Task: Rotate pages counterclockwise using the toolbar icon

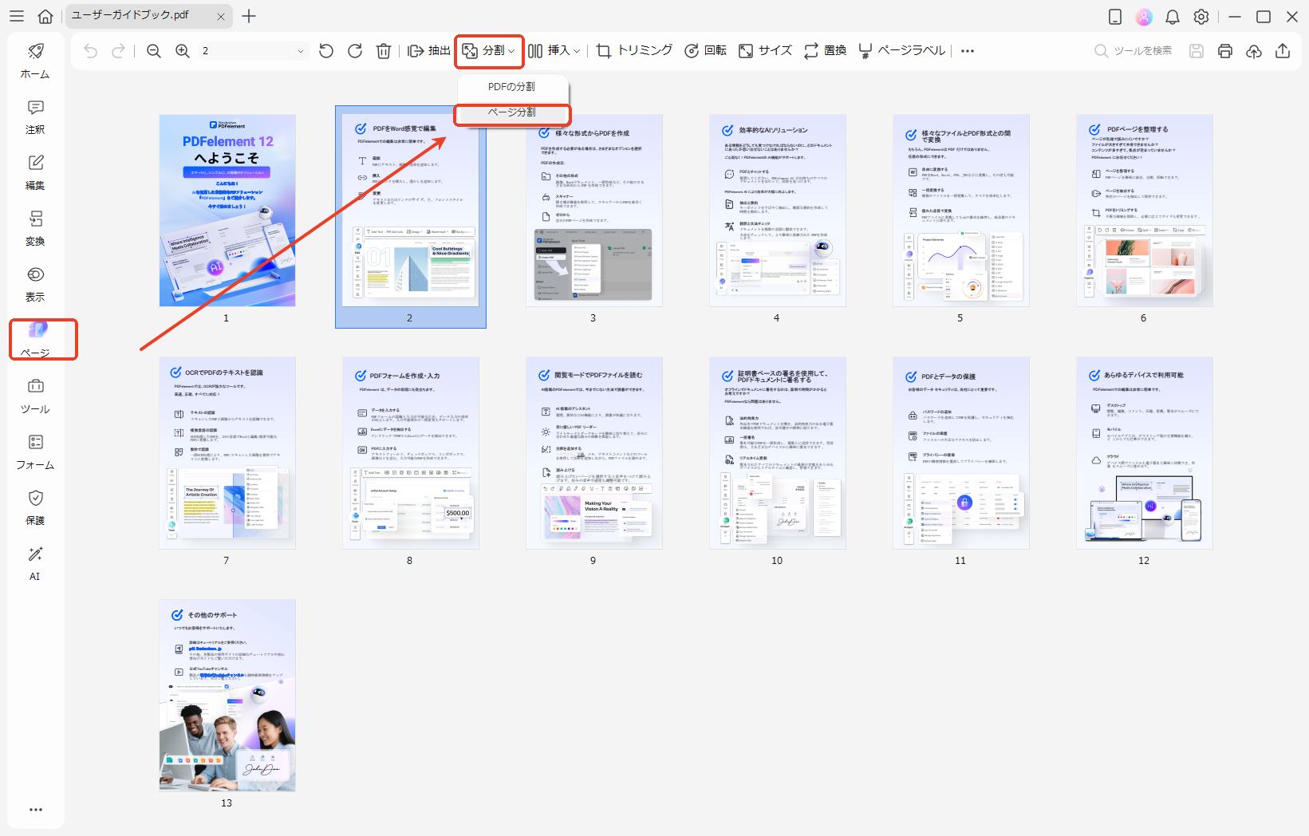Action: 326,51
